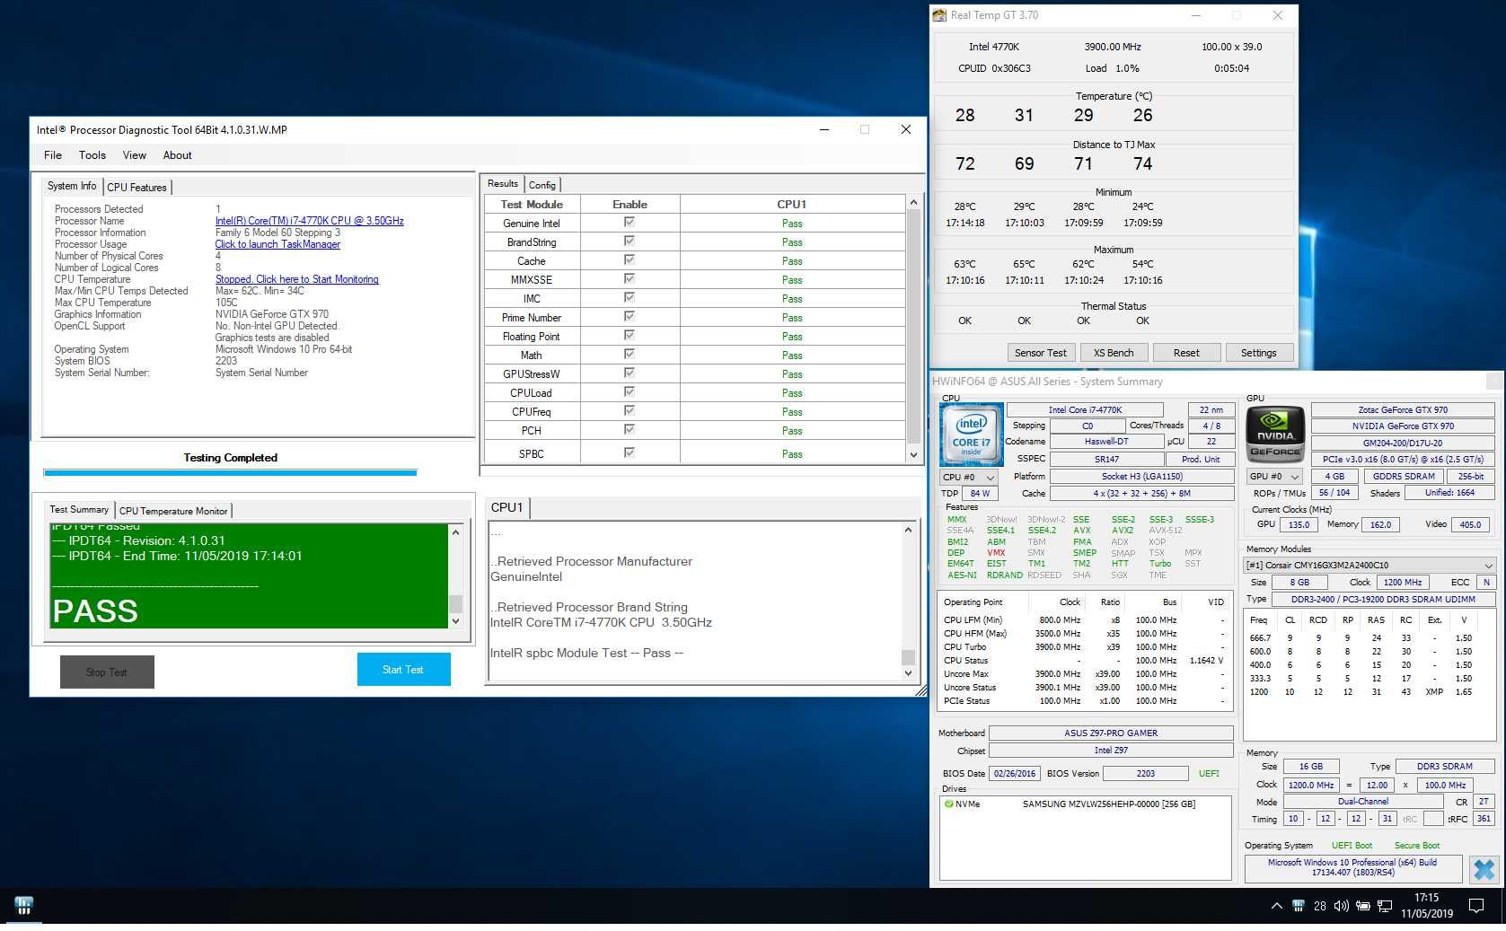The image size is (1506, 931).
Task: Click the ASUS Z97-PRO GAMER motherboard field
Action: [x=1111, y=733]
